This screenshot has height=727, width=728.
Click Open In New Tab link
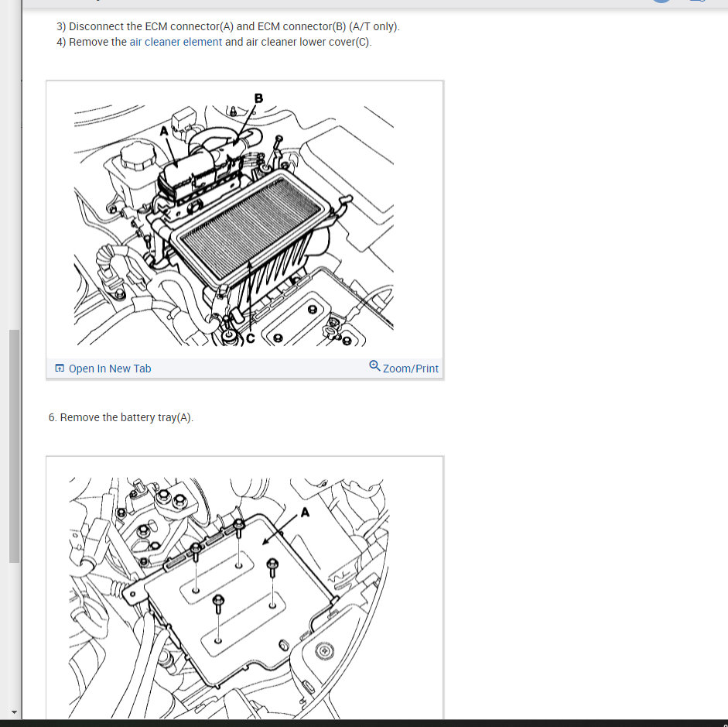click(110, 369)
